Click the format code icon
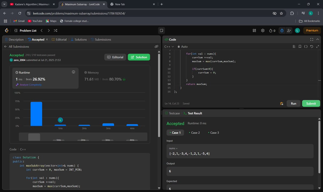This screenshot has width=323, height=192. (x=294, y=47)
